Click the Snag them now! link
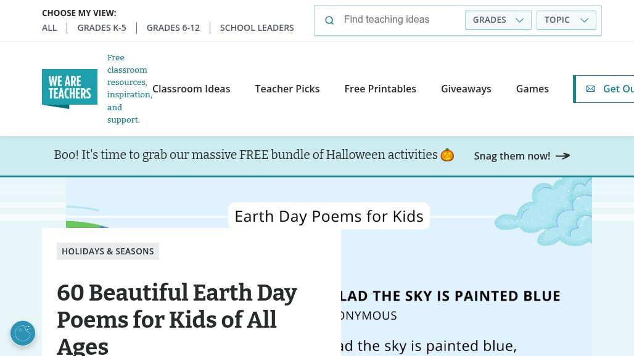Screen dimensions: 634x356 (512, 156)
